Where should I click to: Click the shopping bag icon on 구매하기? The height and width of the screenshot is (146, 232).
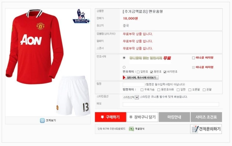click(x=102, y=117)
